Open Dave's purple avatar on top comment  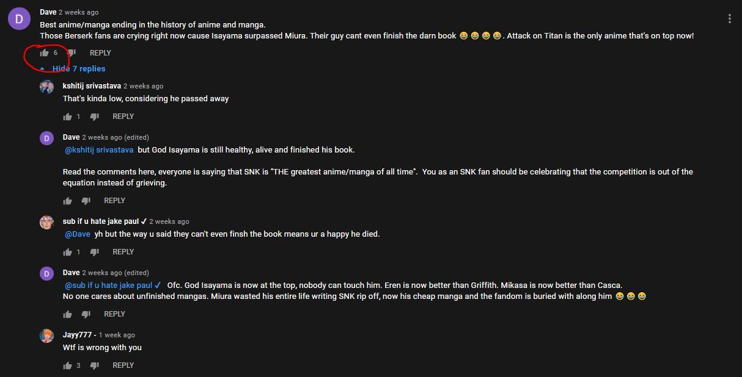point(19,19)
